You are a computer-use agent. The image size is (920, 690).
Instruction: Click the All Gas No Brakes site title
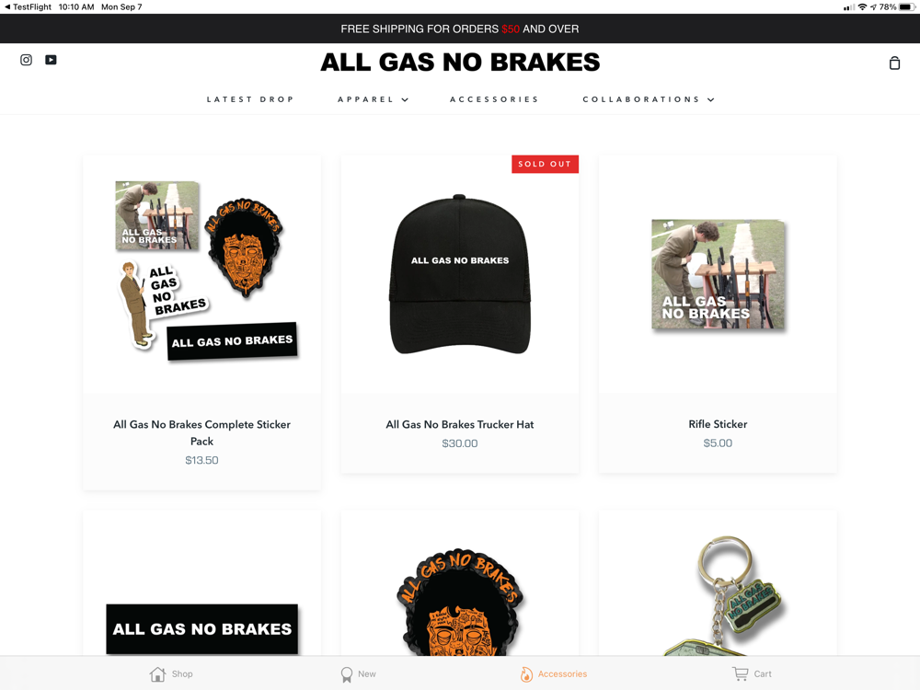tap(460, 63)
